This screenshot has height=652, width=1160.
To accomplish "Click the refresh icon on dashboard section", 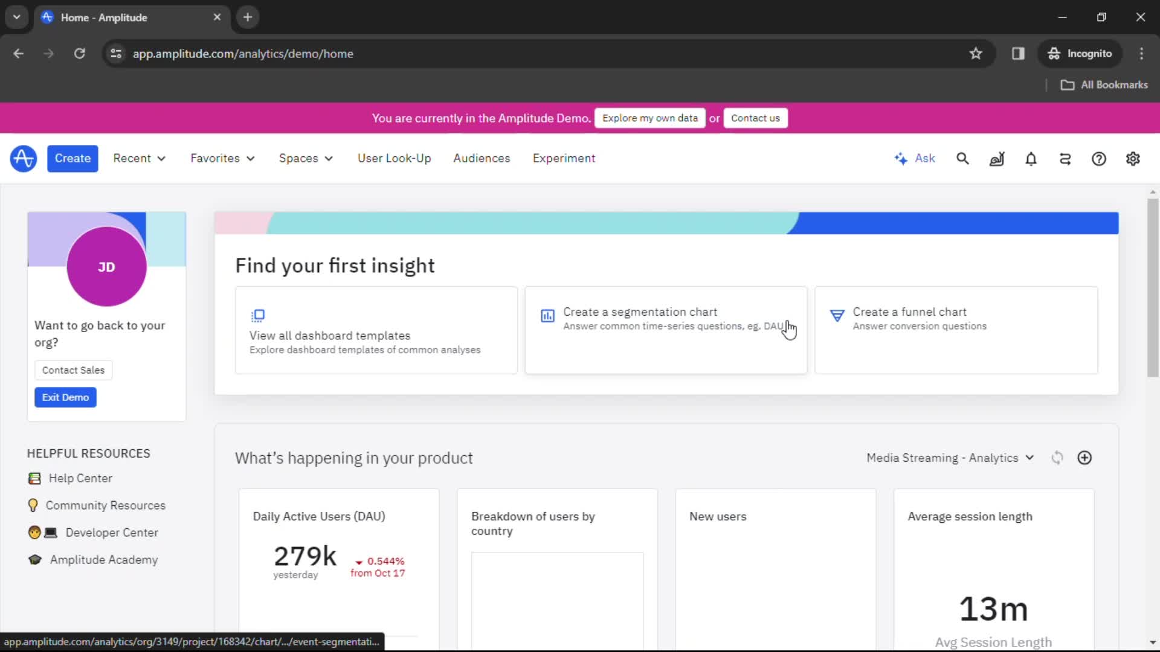I will point(1057,458).
